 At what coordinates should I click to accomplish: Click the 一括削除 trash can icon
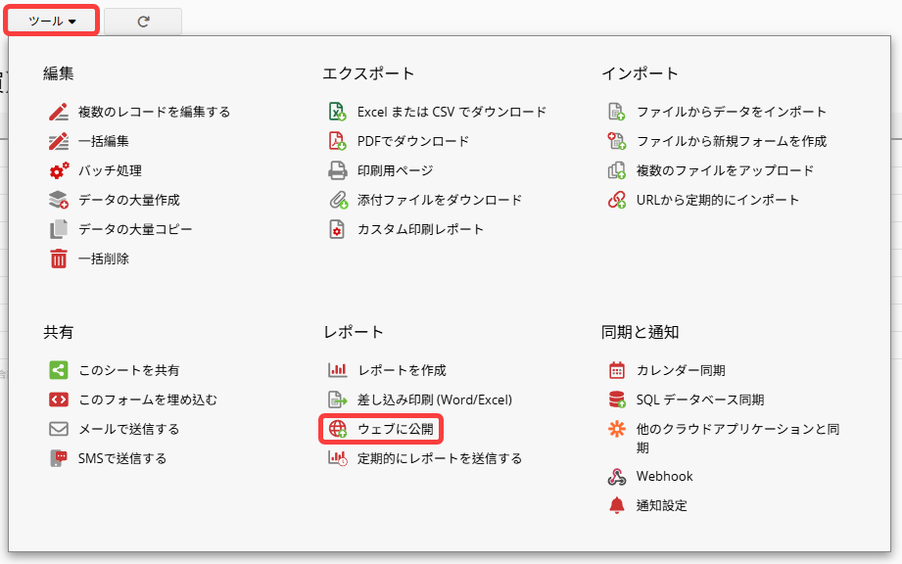tap(59, 258)
